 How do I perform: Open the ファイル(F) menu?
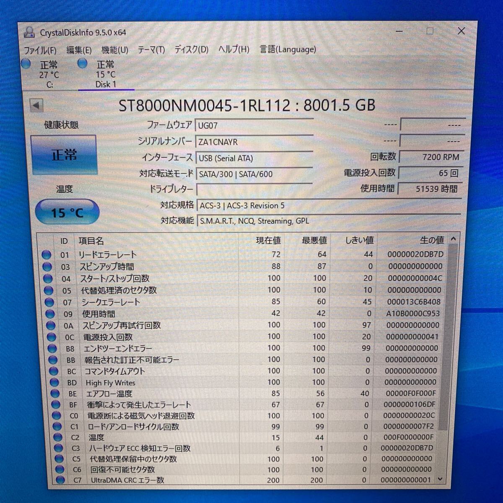tap(40, 50)
